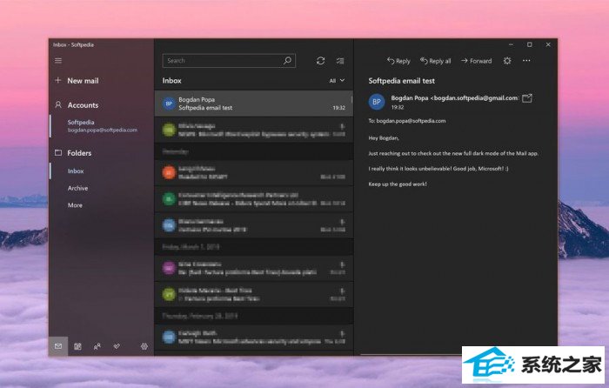This screenshot has height=388, width=609.
Task: Click New mail label
Action: click(83, 81)
